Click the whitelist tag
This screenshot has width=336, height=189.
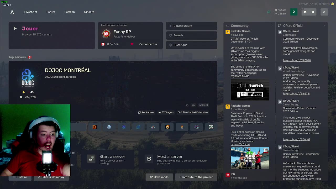(x=203, y=105)
